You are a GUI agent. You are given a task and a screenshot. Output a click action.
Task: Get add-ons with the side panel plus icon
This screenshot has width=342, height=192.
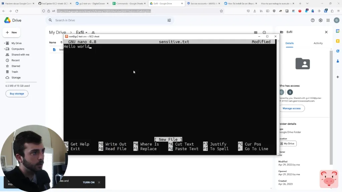(x=338, y=77)
